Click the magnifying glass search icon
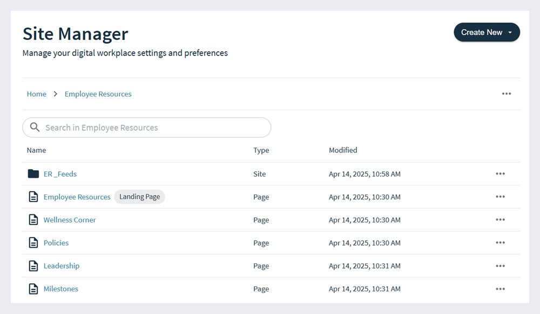Viewport: 540px width, 314px height. coord(35,127)
